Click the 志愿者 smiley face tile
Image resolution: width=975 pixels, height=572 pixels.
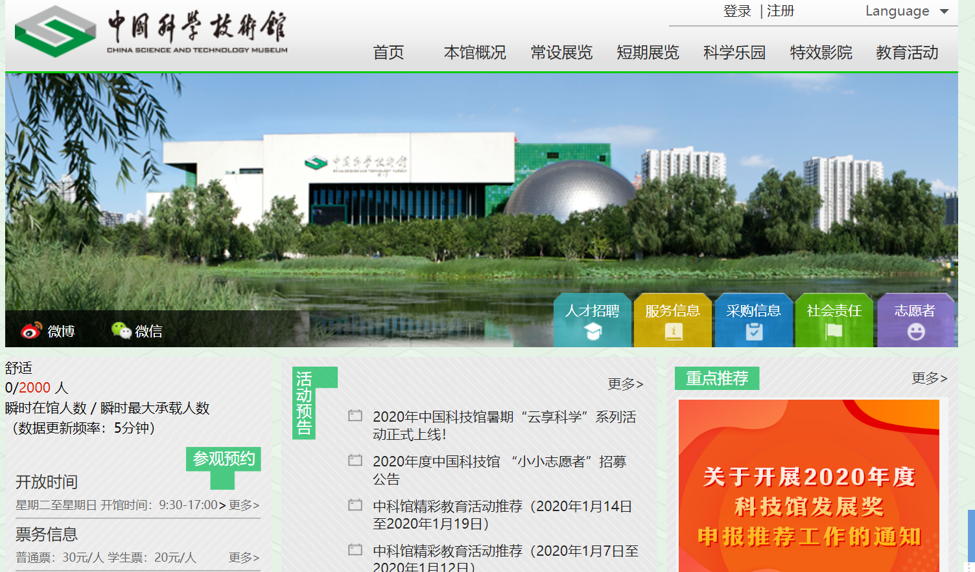pos(915,321)
